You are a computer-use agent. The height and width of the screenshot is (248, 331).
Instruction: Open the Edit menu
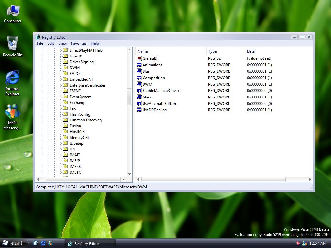click(x=51, y=43)
